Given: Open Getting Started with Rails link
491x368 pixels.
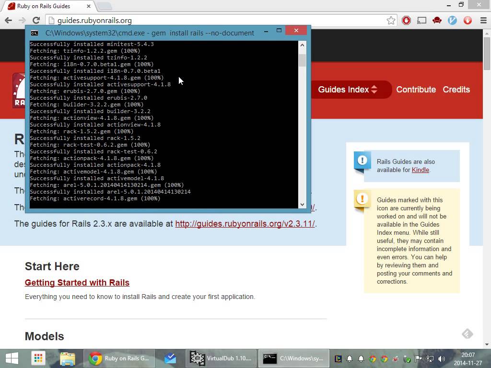Looking at the screenshot, I should tap(77, 283).
